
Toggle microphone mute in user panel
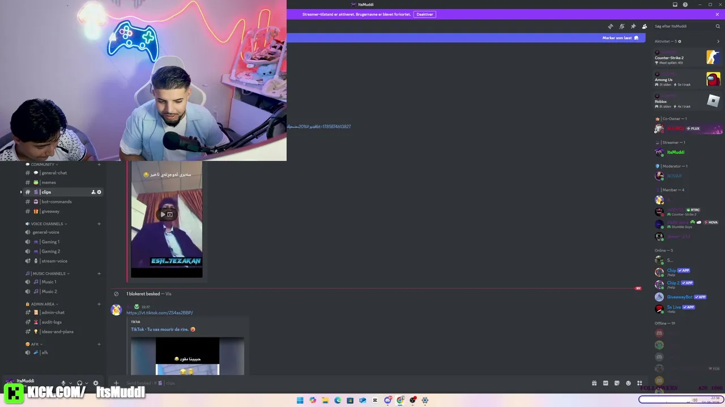pos(63,383)
